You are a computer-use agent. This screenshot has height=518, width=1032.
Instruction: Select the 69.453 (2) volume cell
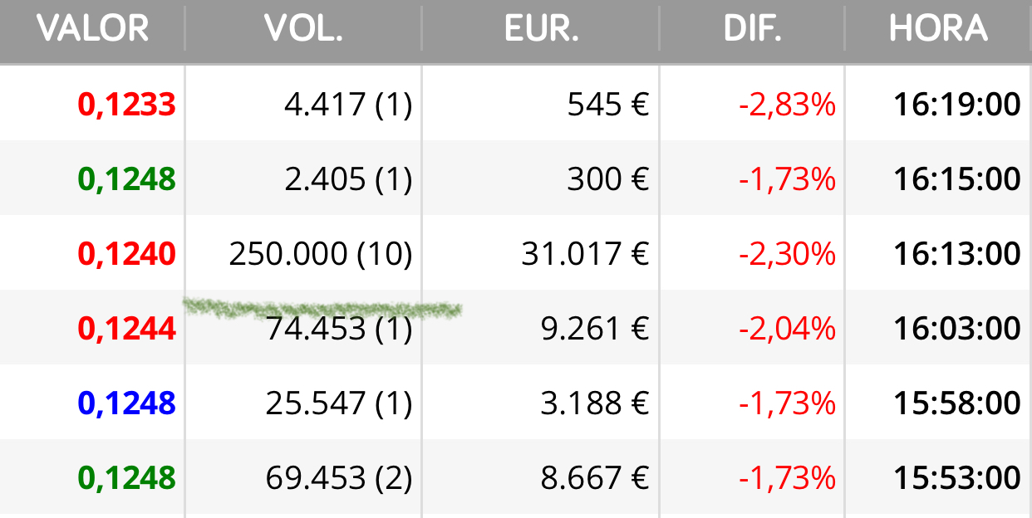click(x=339, y=478)
